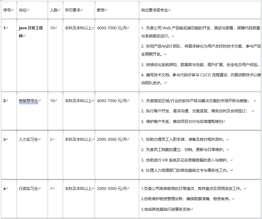
Task: Click the 序号 header cell
Action: (x=7, y=10)
